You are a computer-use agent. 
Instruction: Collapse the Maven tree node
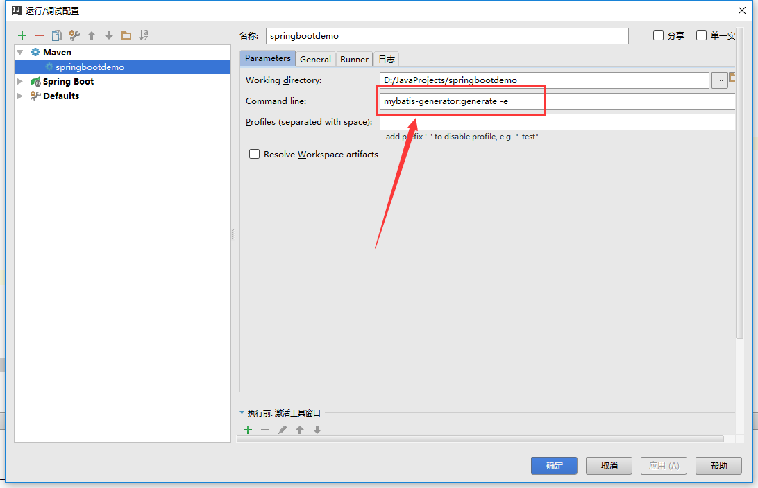[x=20, y=52]
